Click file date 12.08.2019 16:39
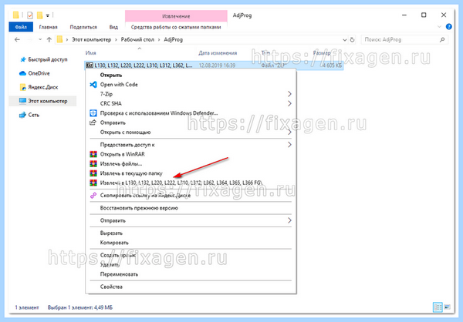463x322 pixels. point(217,65)
